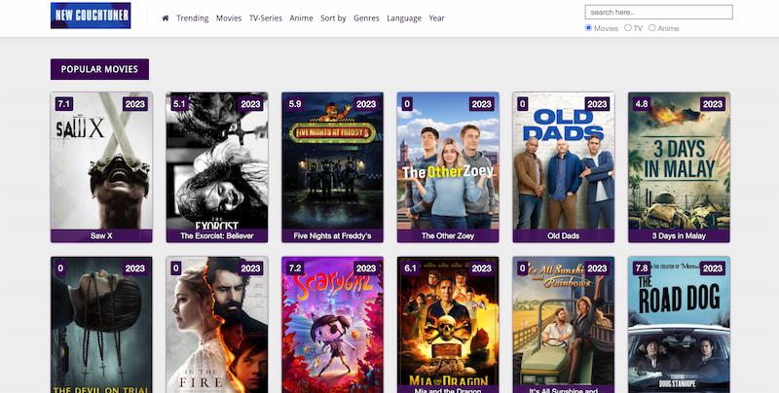This screenshot has height=393, width=779.
Task: Select the Anime radio button
Action: (652, 28)
